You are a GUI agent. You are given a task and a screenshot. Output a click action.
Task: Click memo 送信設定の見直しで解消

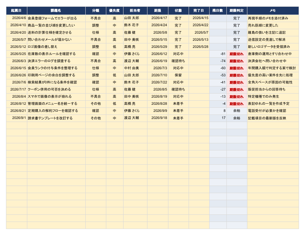coord(273,40)
